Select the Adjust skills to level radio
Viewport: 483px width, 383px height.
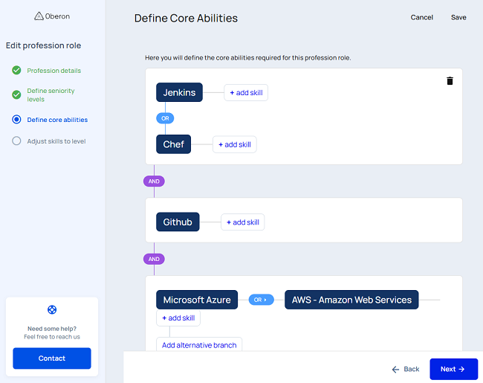16,141
